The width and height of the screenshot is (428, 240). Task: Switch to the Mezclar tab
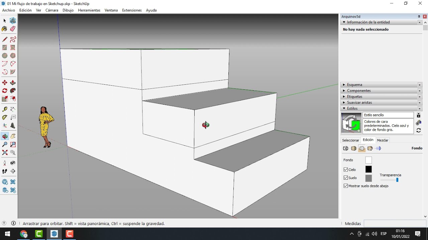point(383,140)
